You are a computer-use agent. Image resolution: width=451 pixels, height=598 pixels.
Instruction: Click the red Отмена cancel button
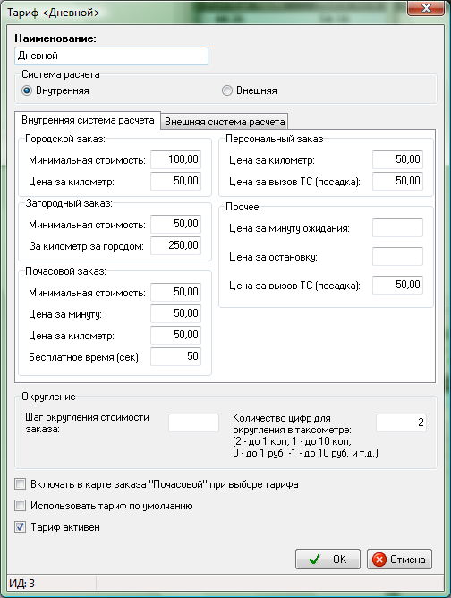[x=399, y=560]
